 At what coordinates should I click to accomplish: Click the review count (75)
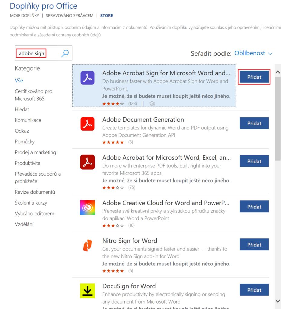pos(132,187)
